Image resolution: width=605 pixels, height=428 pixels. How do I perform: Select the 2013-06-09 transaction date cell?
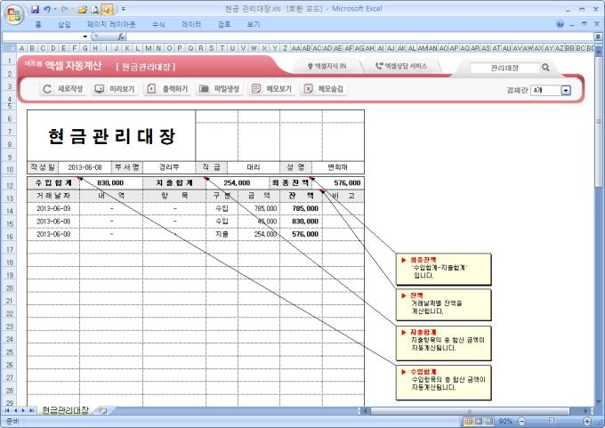(x=53, y=208)
